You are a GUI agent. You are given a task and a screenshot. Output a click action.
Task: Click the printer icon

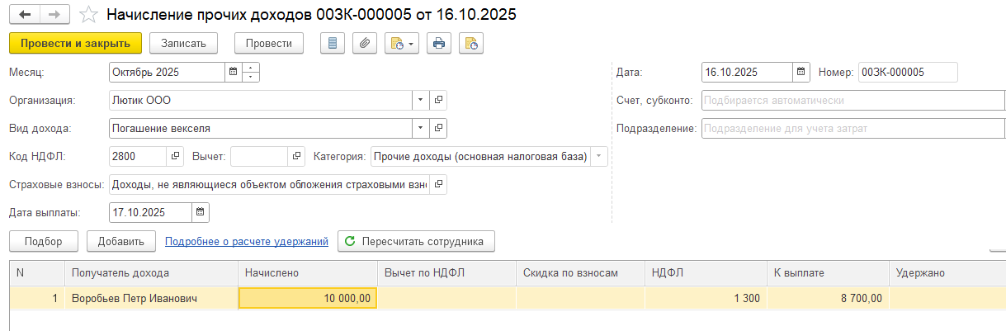pos(439,43)
